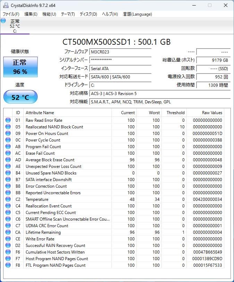Click status orb of Unused Spare NAND Blocks
Screen dimensions: 234x282
click(x=8, y=173)
